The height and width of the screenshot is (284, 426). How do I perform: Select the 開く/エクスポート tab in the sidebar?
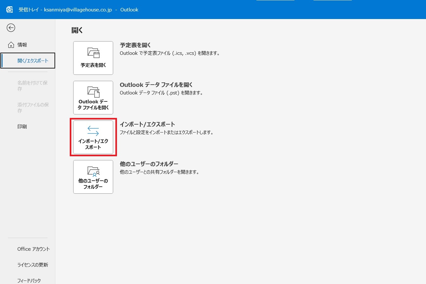(x=33, y=61)
